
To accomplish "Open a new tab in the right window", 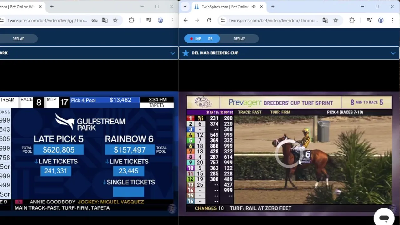I will pos(273,7).
